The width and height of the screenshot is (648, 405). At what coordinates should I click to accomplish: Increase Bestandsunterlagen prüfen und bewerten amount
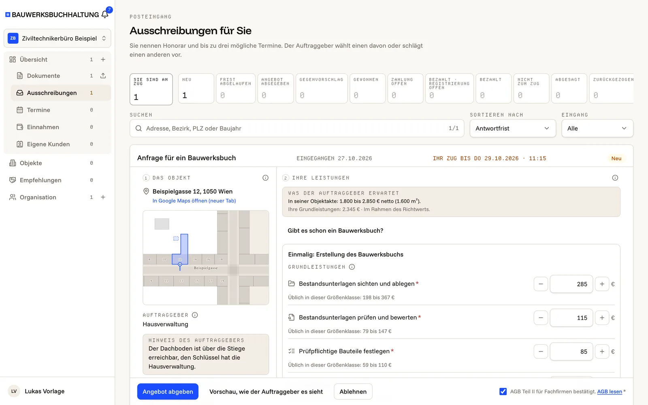602,318
